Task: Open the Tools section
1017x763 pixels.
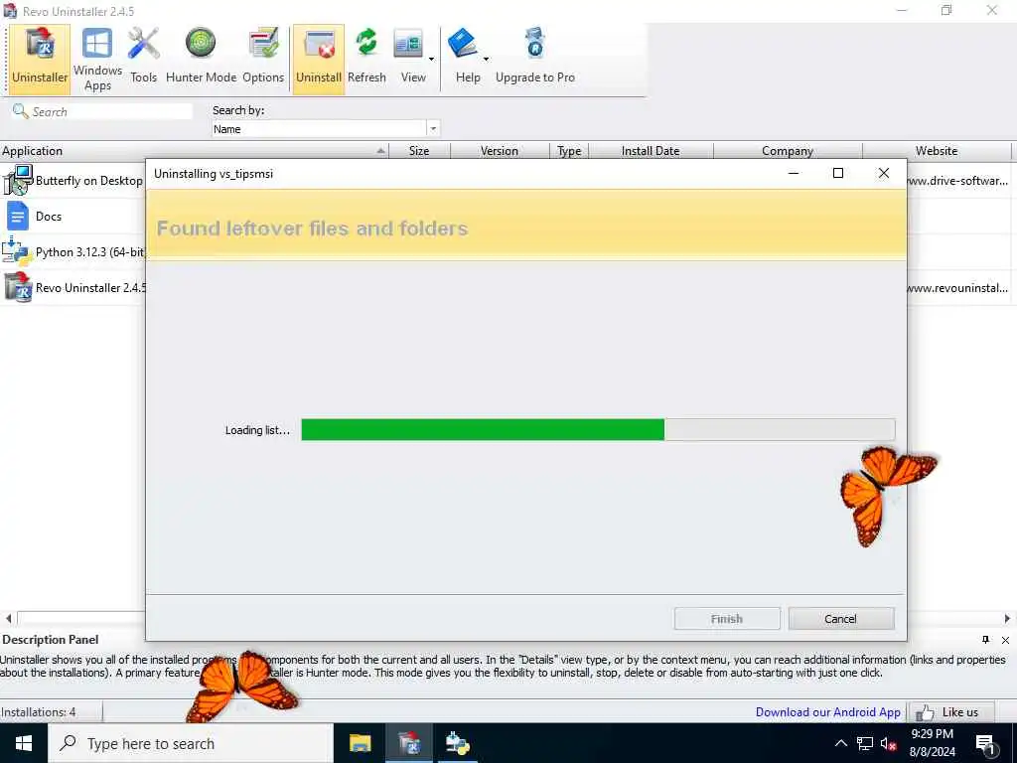Action: 143,59
